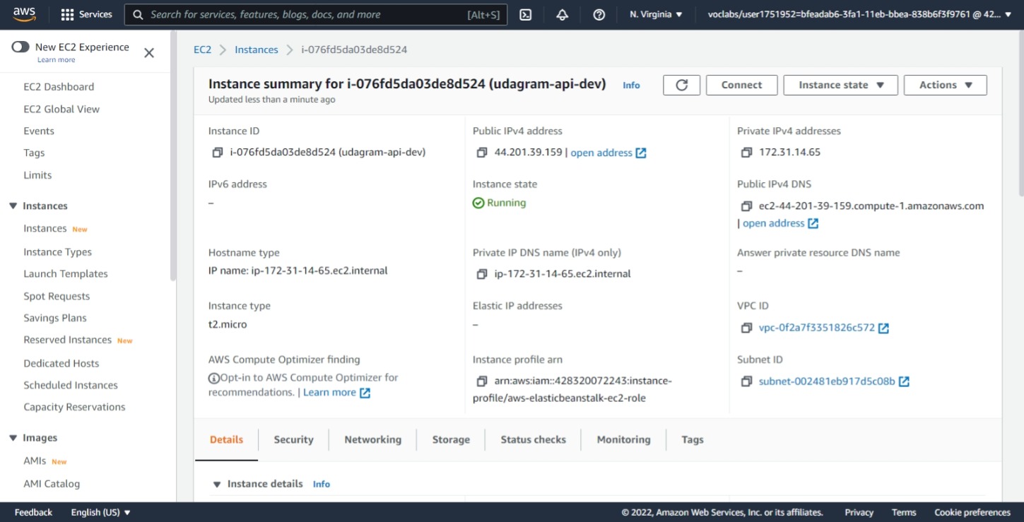Open the notifications bell
Image resolution: width=1024 pixels, height=522 pixels.
point(562,14)
